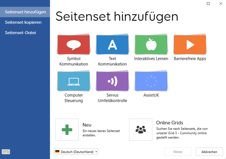Select the Barrierefreie Apps orange play tile

click(190, 45)
